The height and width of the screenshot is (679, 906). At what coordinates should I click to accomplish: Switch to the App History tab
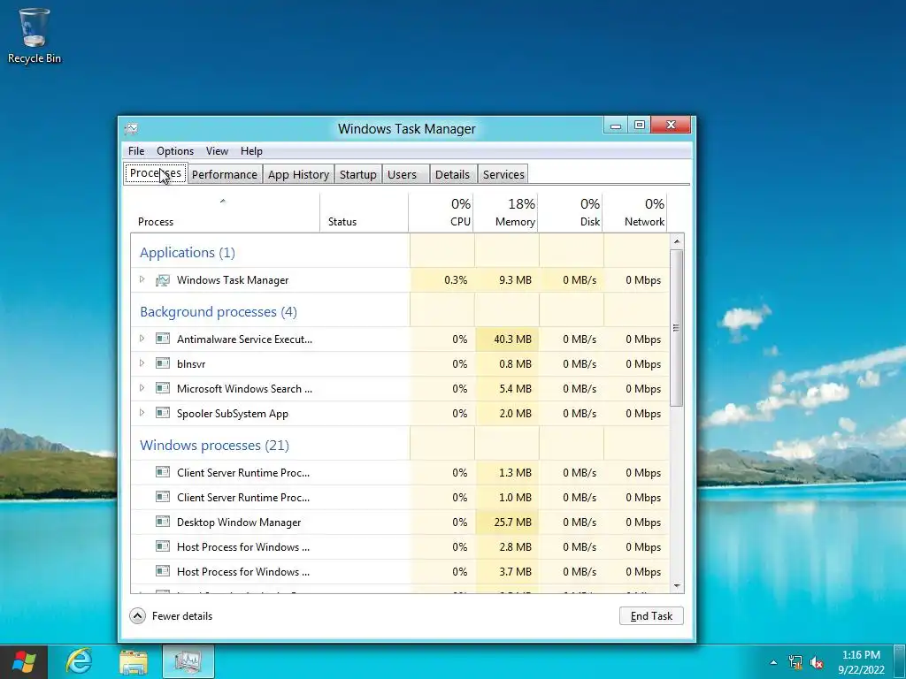tap(298, 174)
